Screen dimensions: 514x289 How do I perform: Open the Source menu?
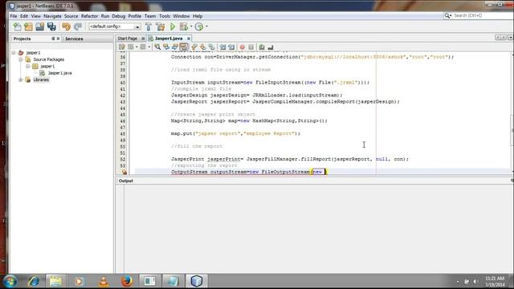point(71,16)
